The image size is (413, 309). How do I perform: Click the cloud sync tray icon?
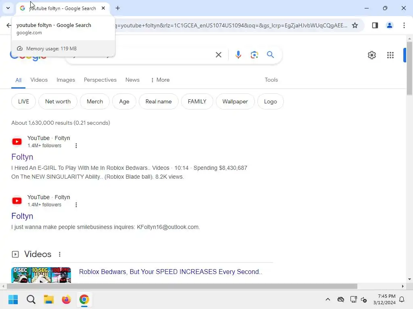[x=340, y=299]
